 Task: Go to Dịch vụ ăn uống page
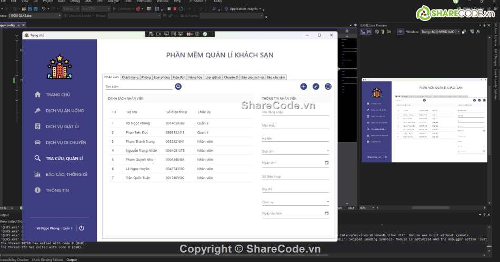click(64, 111)
